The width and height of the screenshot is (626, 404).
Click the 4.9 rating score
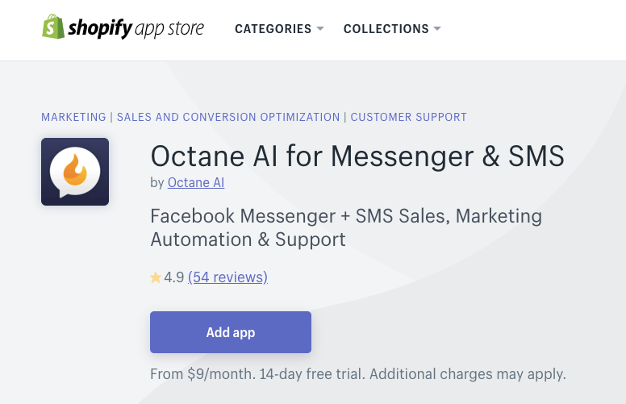pos(174,277)
